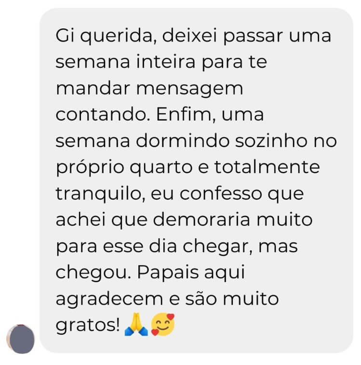The image size is (361, 365).
Task: Click the word "inteira" in the message
Action: click(165, 62)
